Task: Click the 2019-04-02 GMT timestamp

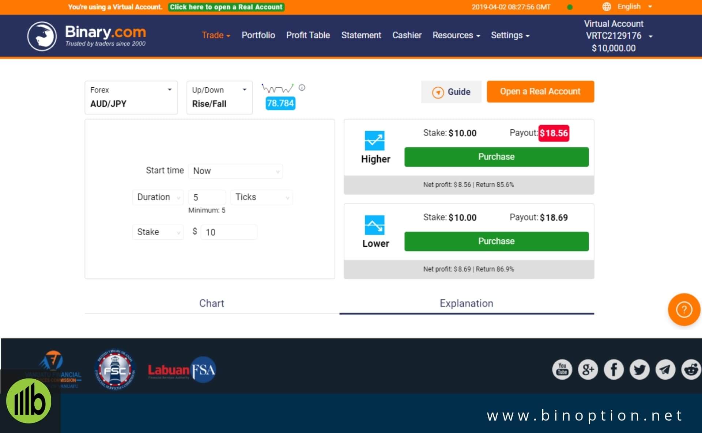Action: pyautogui.click(x=511, y=7)
